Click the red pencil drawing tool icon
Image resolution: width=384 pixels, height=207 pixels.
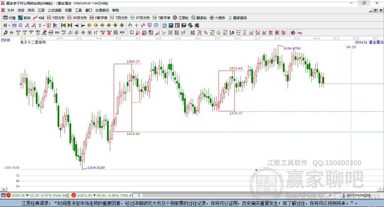pyautogui.click(x=5, y=33)
